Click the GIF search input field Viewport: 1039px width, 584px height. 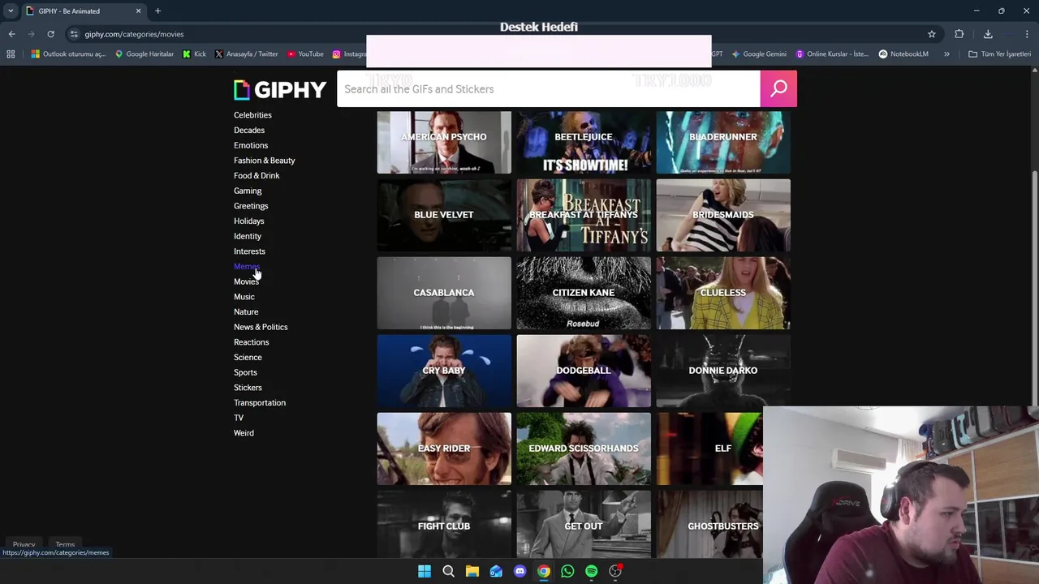click(549, 88)
